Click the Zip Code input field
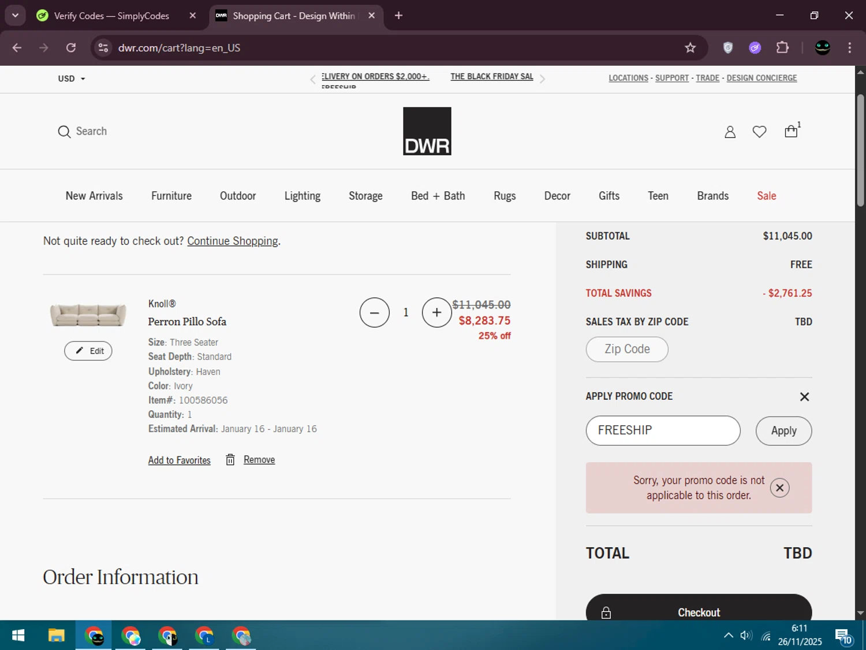Screen dimensions: 866x650 tap(627, 349)
